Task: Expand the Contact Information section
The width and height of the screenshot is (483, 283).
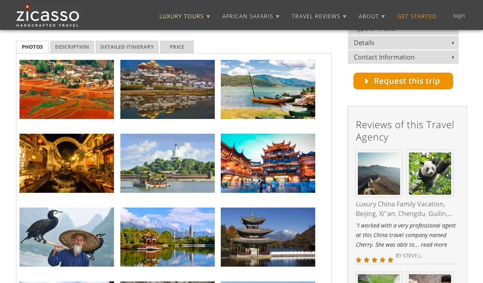Action: pos(403,57)
